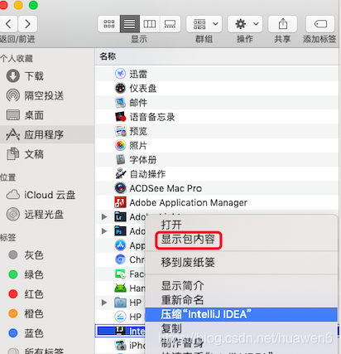341x354 pixels.
Task: Open 远程光盘 in the sidebar
Action: 35,215
